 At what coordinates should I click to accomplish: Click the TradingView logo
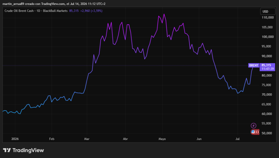tap(23, 150)
